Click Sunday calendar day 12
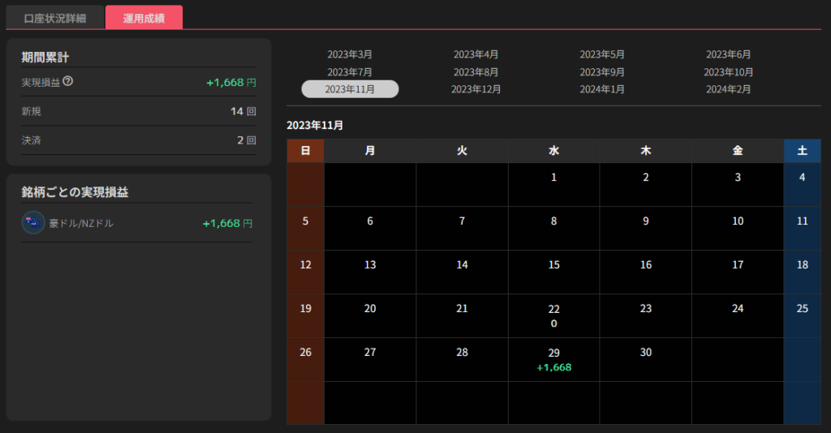 click(x=305, y=272)
